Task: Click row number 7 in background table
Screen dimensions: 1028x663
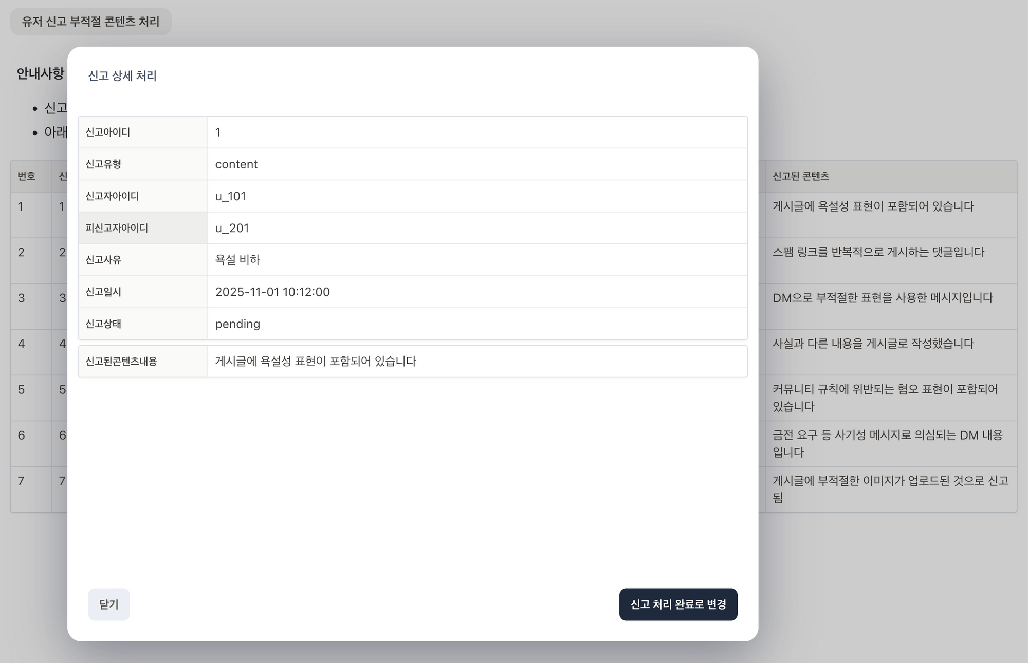Action: coord(21,481)
